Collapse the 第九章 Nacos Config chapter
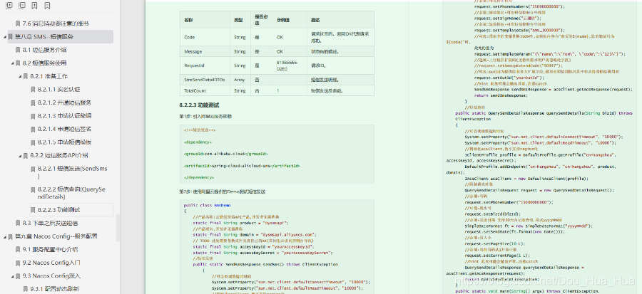This screenshot has height=294, width=642. coord(5,236)
